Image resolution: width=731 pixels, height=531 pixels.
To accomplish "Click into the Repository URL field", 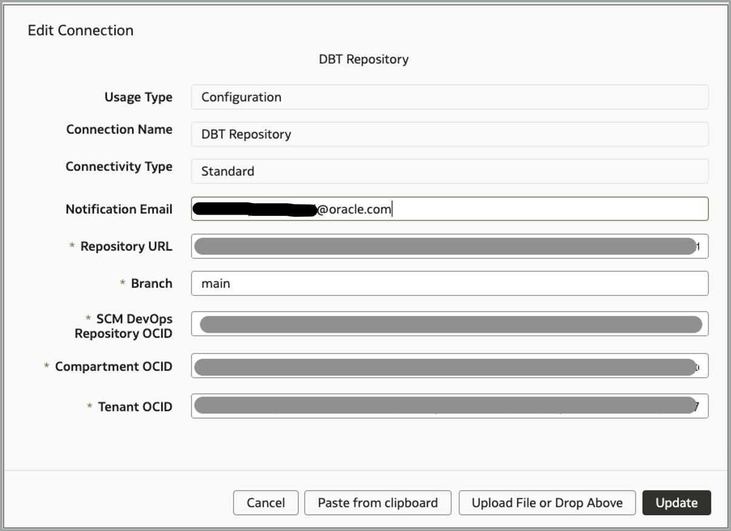I will coord(449,246).
